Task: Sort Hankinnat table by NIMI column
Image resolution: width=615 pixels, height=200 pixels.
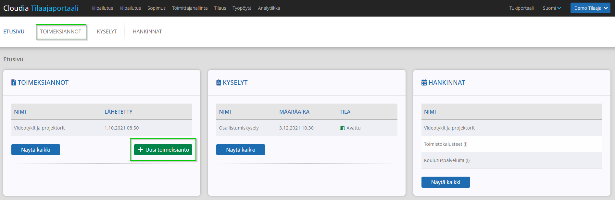Action: click(x=430, y=112)
